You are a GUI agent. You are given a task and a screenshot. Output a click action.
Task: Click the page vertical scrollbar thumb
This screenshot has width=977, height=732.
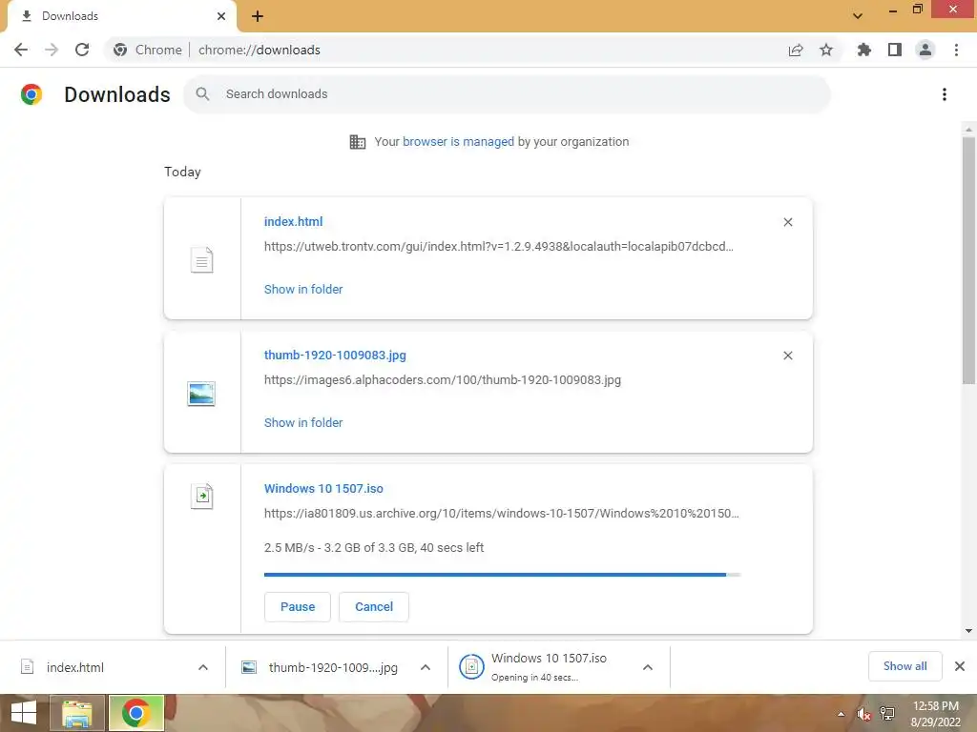coord(969,259)
